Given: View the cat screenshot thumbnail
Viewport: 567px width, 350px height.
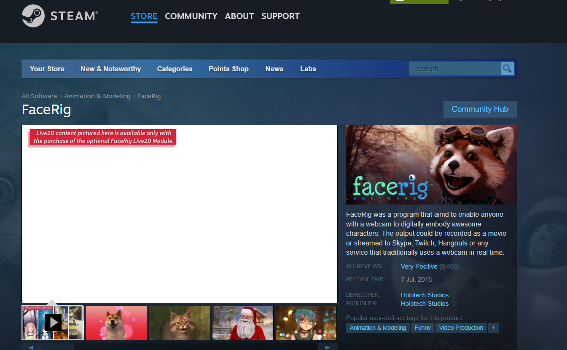Looking at the screenshot, I should pos(180,323).
